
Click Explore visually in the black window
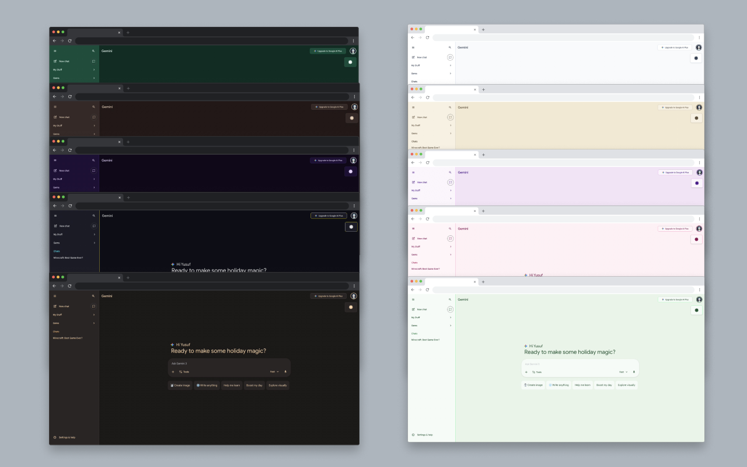click(x=277, y=385)
